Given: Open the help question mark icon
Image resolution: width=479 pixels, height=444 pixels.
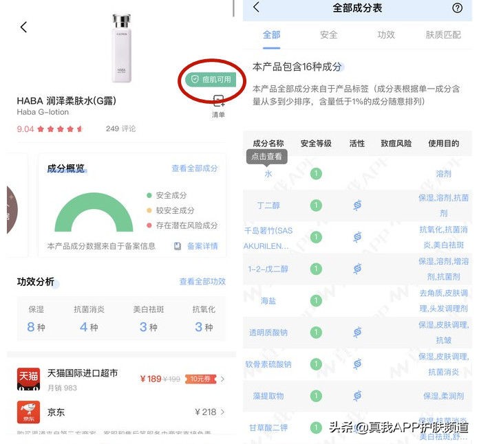Looking at the screenshot, I should [457, 8].
